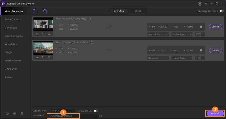Rename the Te Quiero Amar video title
This screenshot has height=119, width=226.
(92, 42)
